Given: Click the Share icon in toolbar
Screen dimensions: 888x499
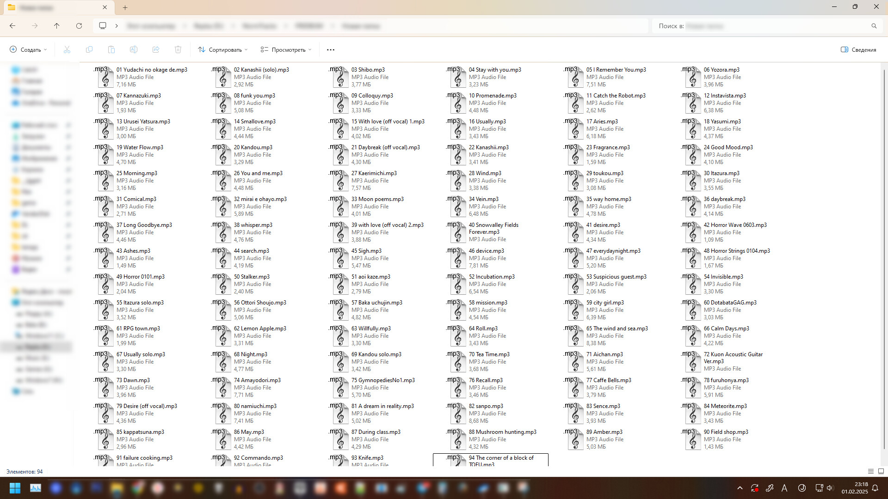Looking at the screenshot, I should click(156, 49).
